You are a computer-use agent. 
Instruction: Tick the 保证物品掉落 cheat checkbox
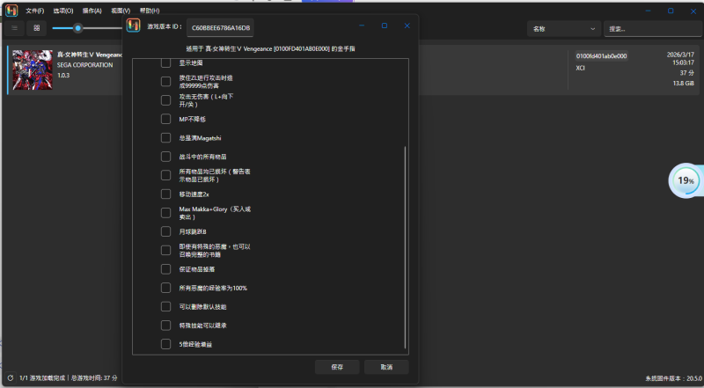[x=165, y=269]
